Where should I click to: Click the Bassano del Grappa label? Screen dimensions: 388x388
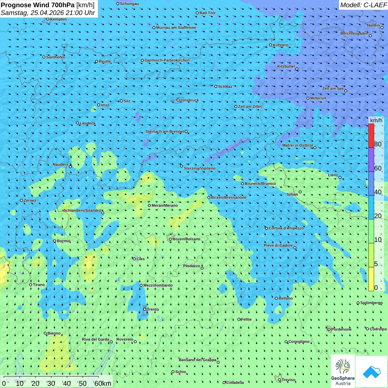(x=198, y=360)
